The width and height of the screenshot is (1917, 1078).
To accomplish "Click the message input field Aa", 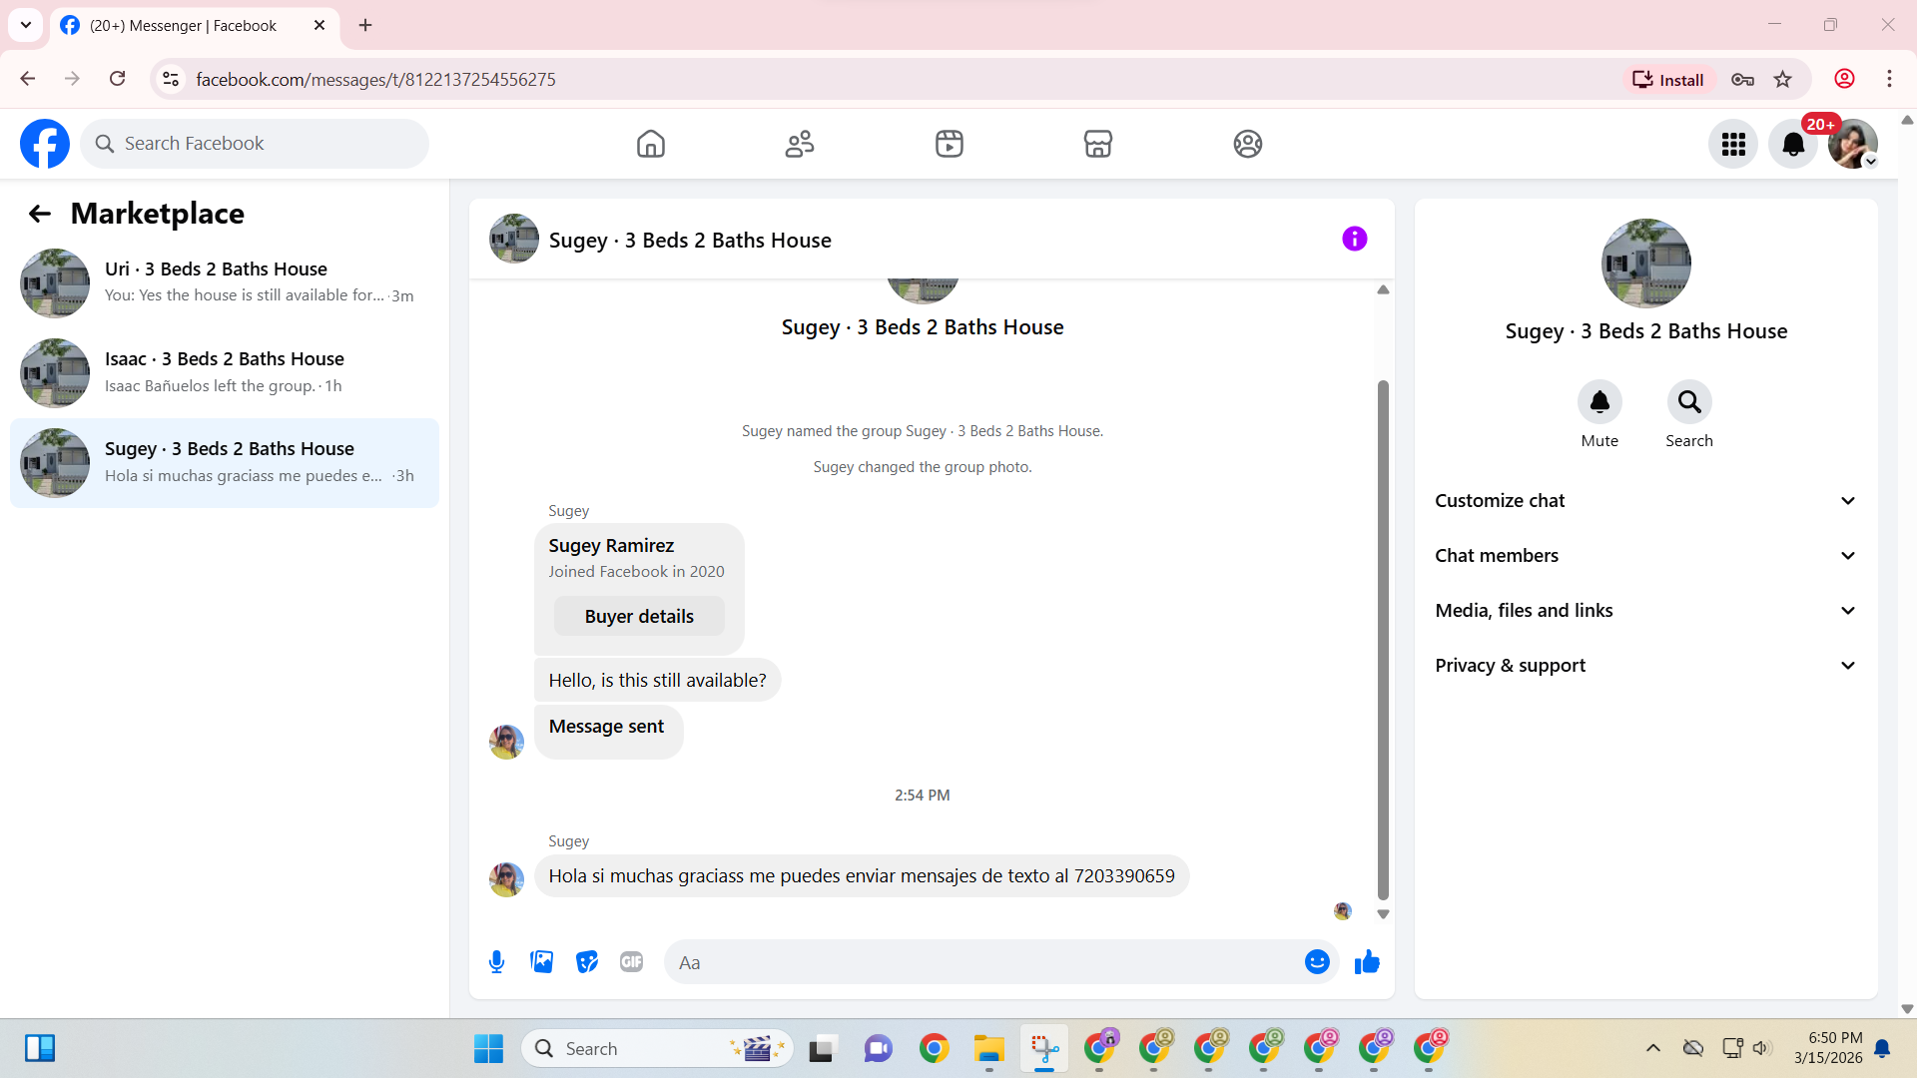I will point(983,962).
